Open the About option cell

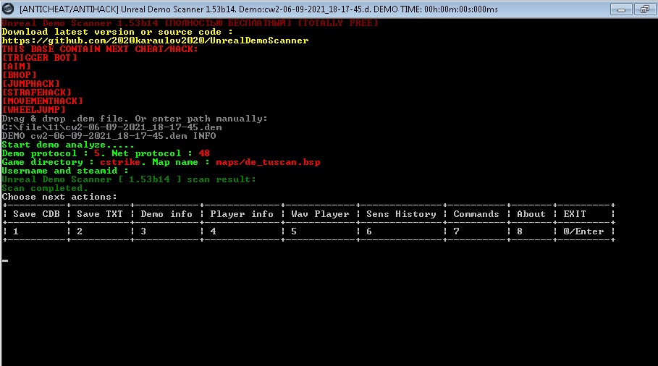531,214
